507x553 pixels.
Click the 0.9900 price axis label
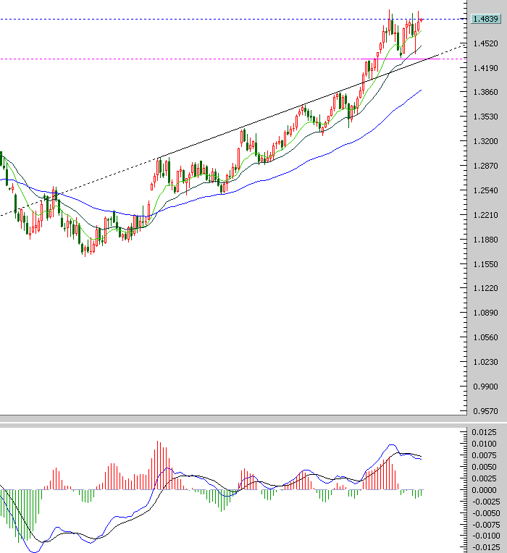pos(485,387)
